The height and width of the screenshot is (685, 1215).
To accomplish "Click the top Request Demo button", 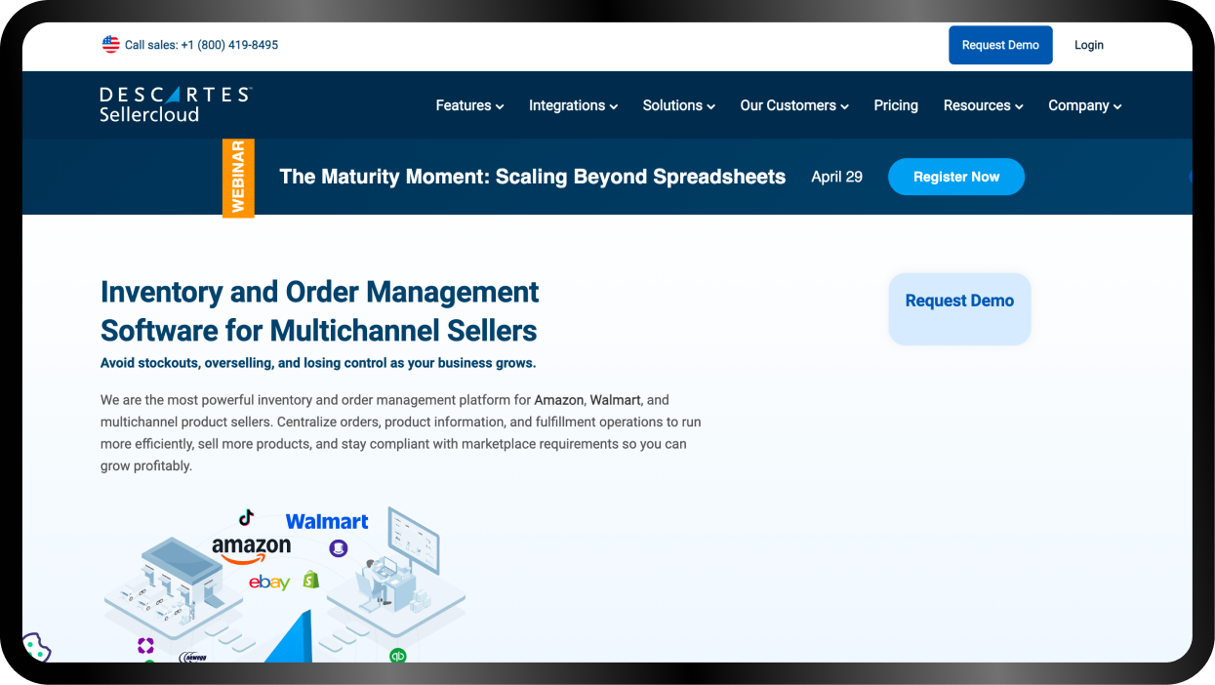I will [1000, 45].
